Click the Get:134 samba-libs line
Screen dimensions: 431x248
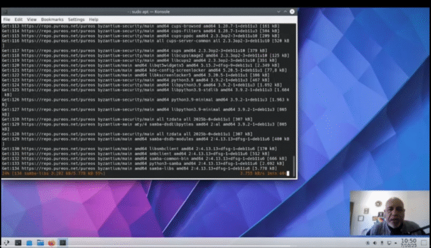(140, 168)
